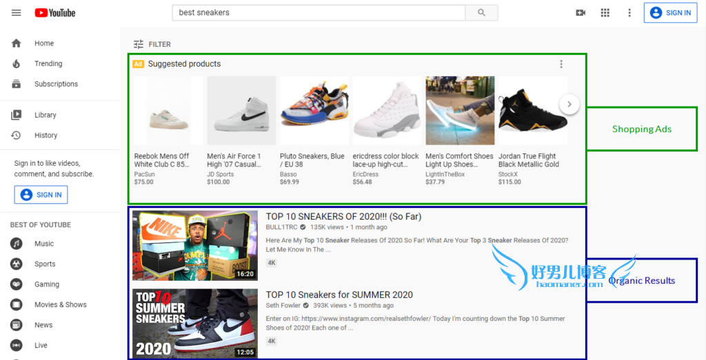The width and height of the screenshot is (706, 360).
Task: Select Sports under Best of YouTube
Action: coord(45,264)
